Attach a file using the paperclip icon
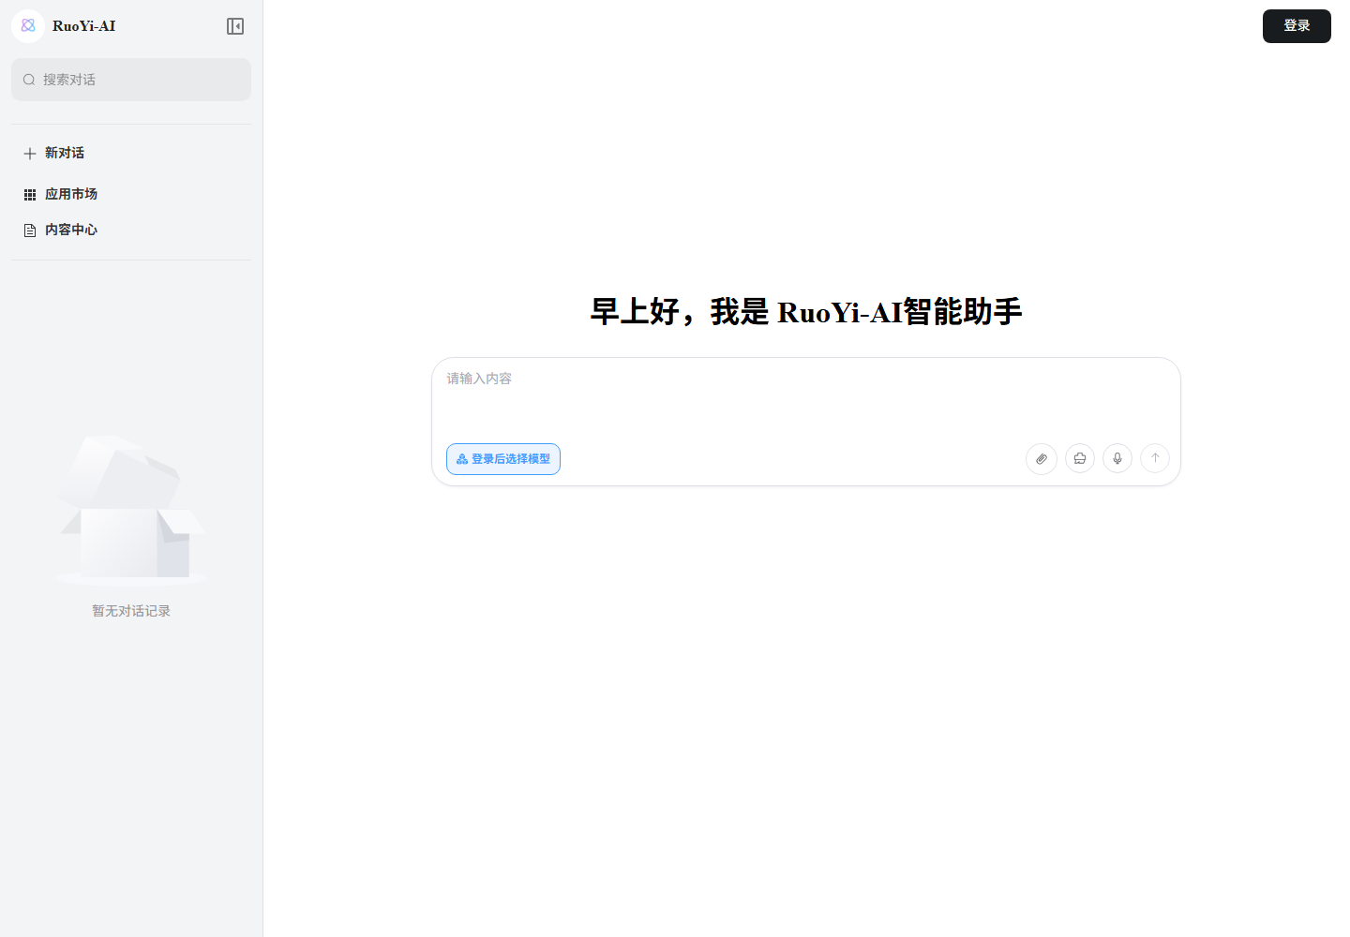This screenshot has width=1350, height=937. pyautogui.click(x=1042, y=459)
